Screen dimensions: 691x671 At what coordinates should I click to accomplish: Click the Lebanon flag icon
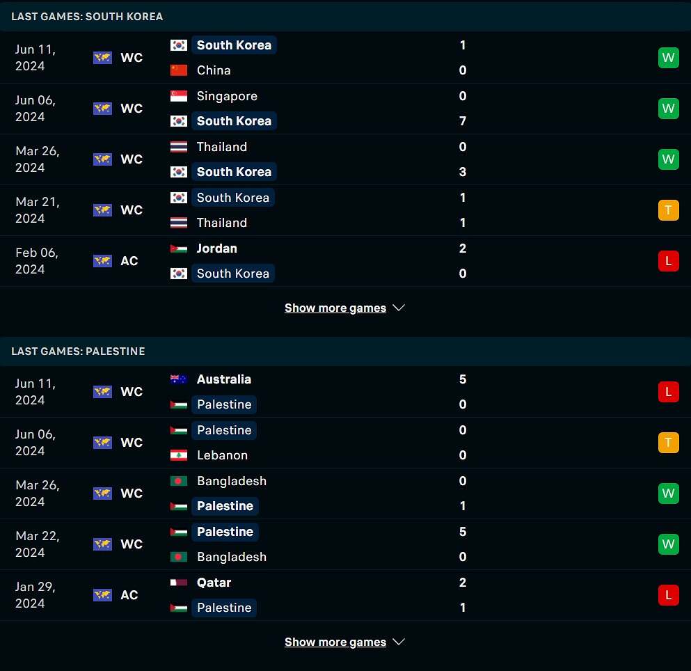pyautogui.click(x=178, y=455)
